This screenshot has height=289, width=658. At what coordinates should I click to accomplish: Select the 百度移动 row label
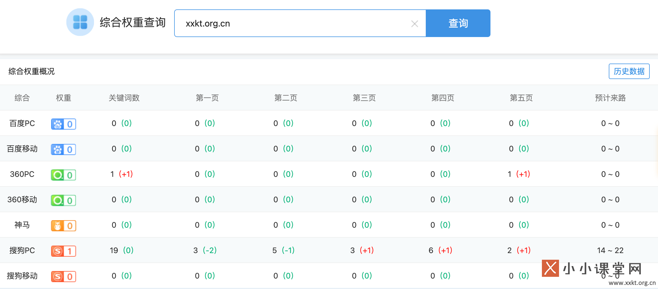[x=22, y=149]
